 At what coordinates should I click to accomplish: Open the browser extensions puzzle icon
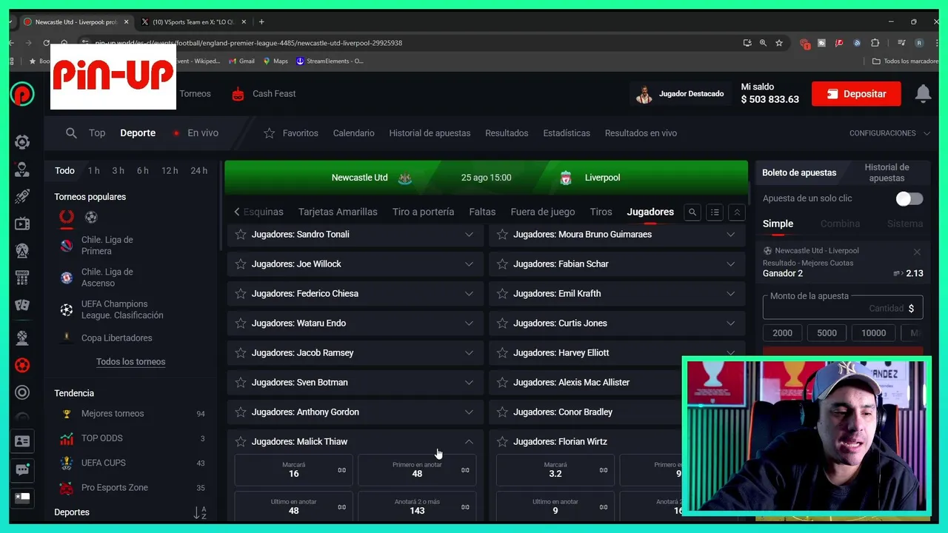coord(875,43)
